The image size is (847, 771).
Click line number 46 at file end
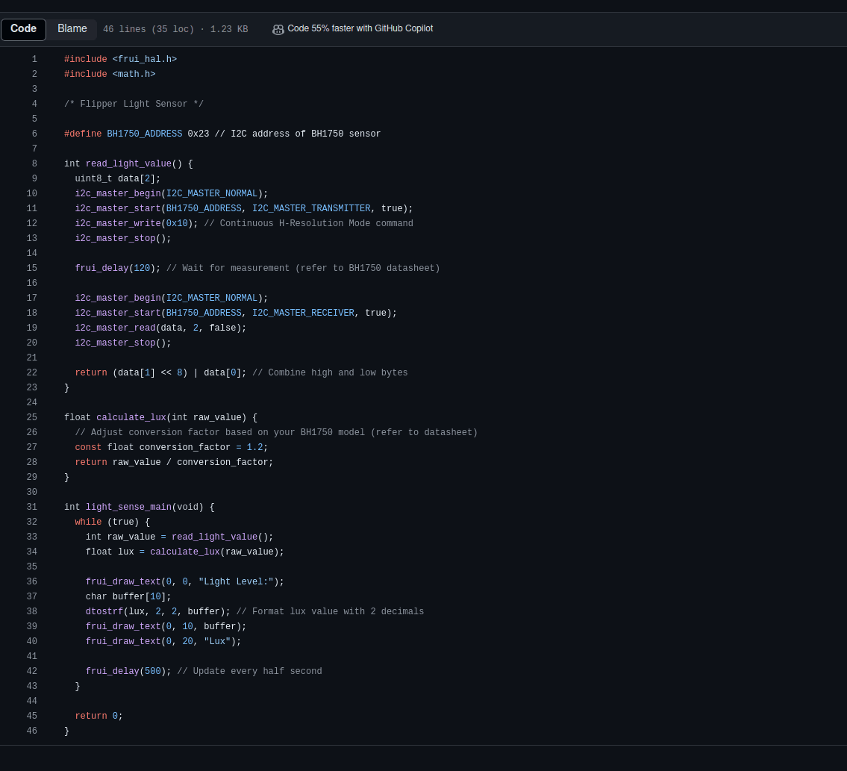click(32, 731)
